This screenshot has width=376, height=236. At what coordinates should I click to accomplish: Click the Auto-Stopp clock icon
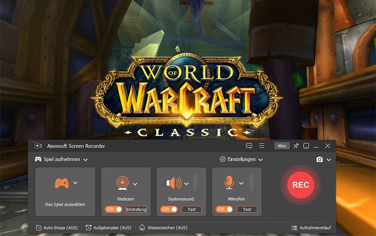coord(39,228)
